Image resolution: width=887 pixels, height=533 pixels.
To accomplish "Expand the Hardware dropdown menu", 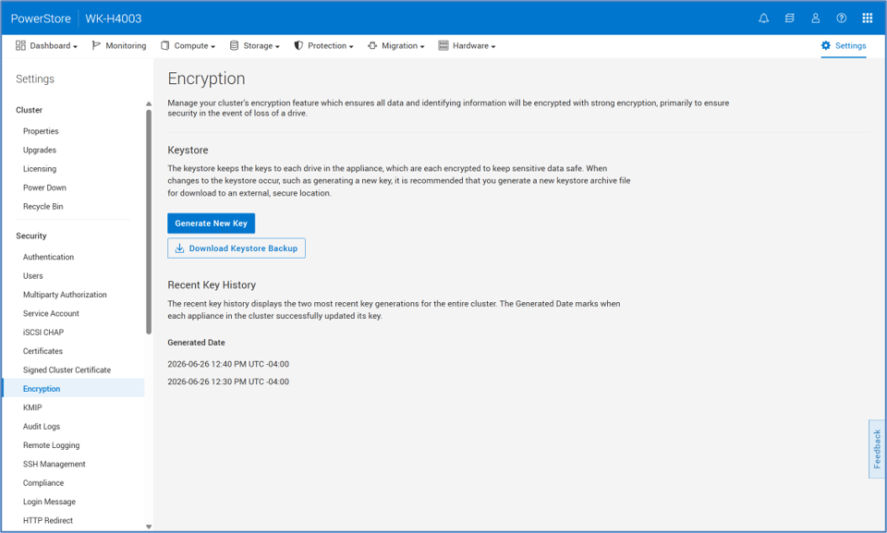I will (x=493, y=46).
